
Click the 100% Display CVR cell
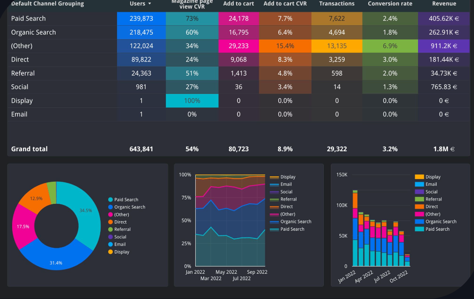tap(192, 101)
